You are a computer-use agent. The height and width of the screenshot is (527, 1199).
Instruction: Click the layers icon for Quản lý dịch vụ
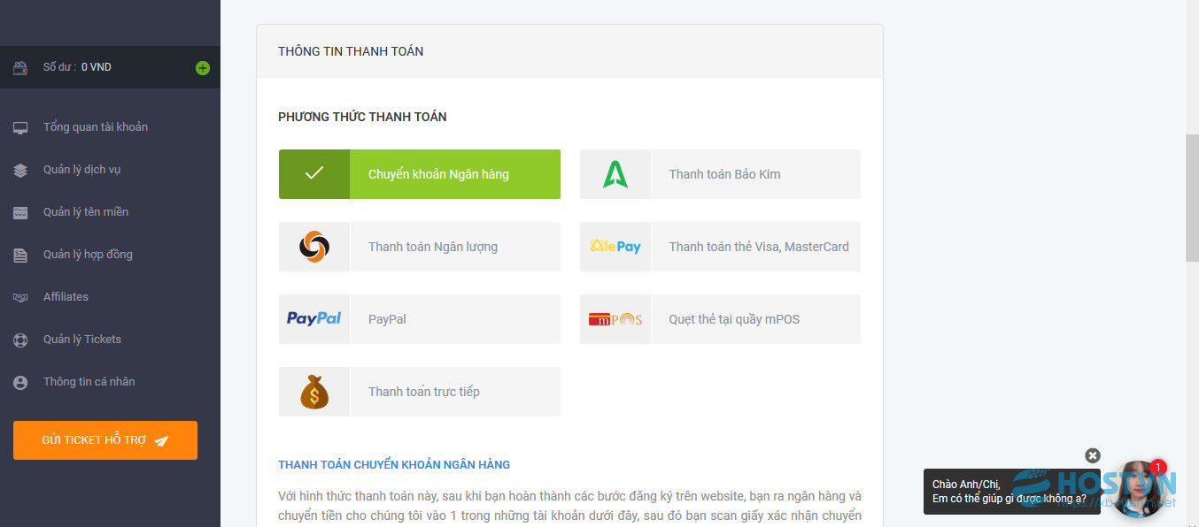tap(20, 170)
